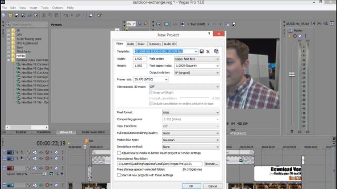Viewport: 337px width, 189px height.
Task: Open the Field order dropdown
Action: [x=217, y=59]
